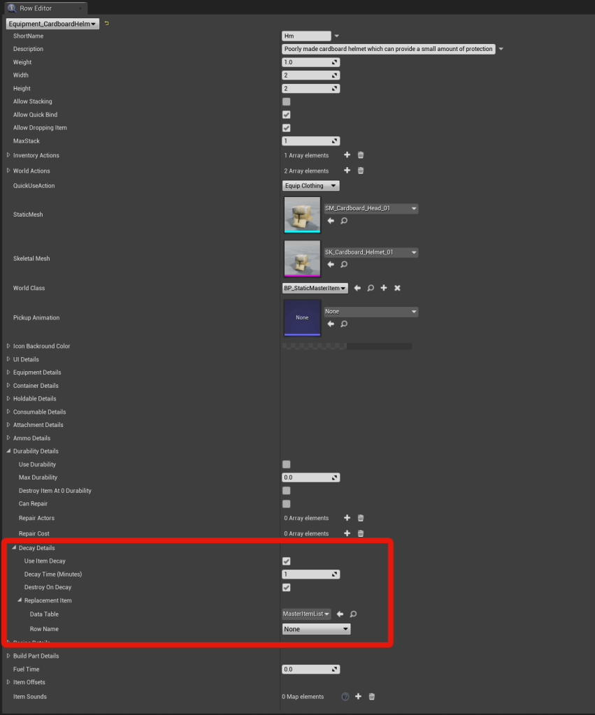Empty the Repair Actors array
Image resolution: width=595 pixels, height=715 pixels.
[361, 518]
